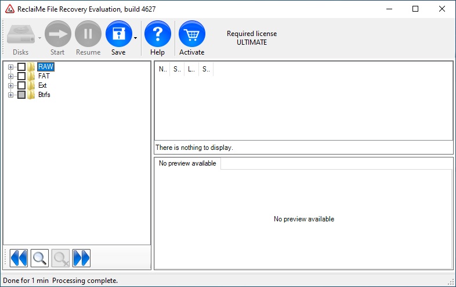
Task: Click the ReclaiMe app logo in title bar
Action: point(10,9)
